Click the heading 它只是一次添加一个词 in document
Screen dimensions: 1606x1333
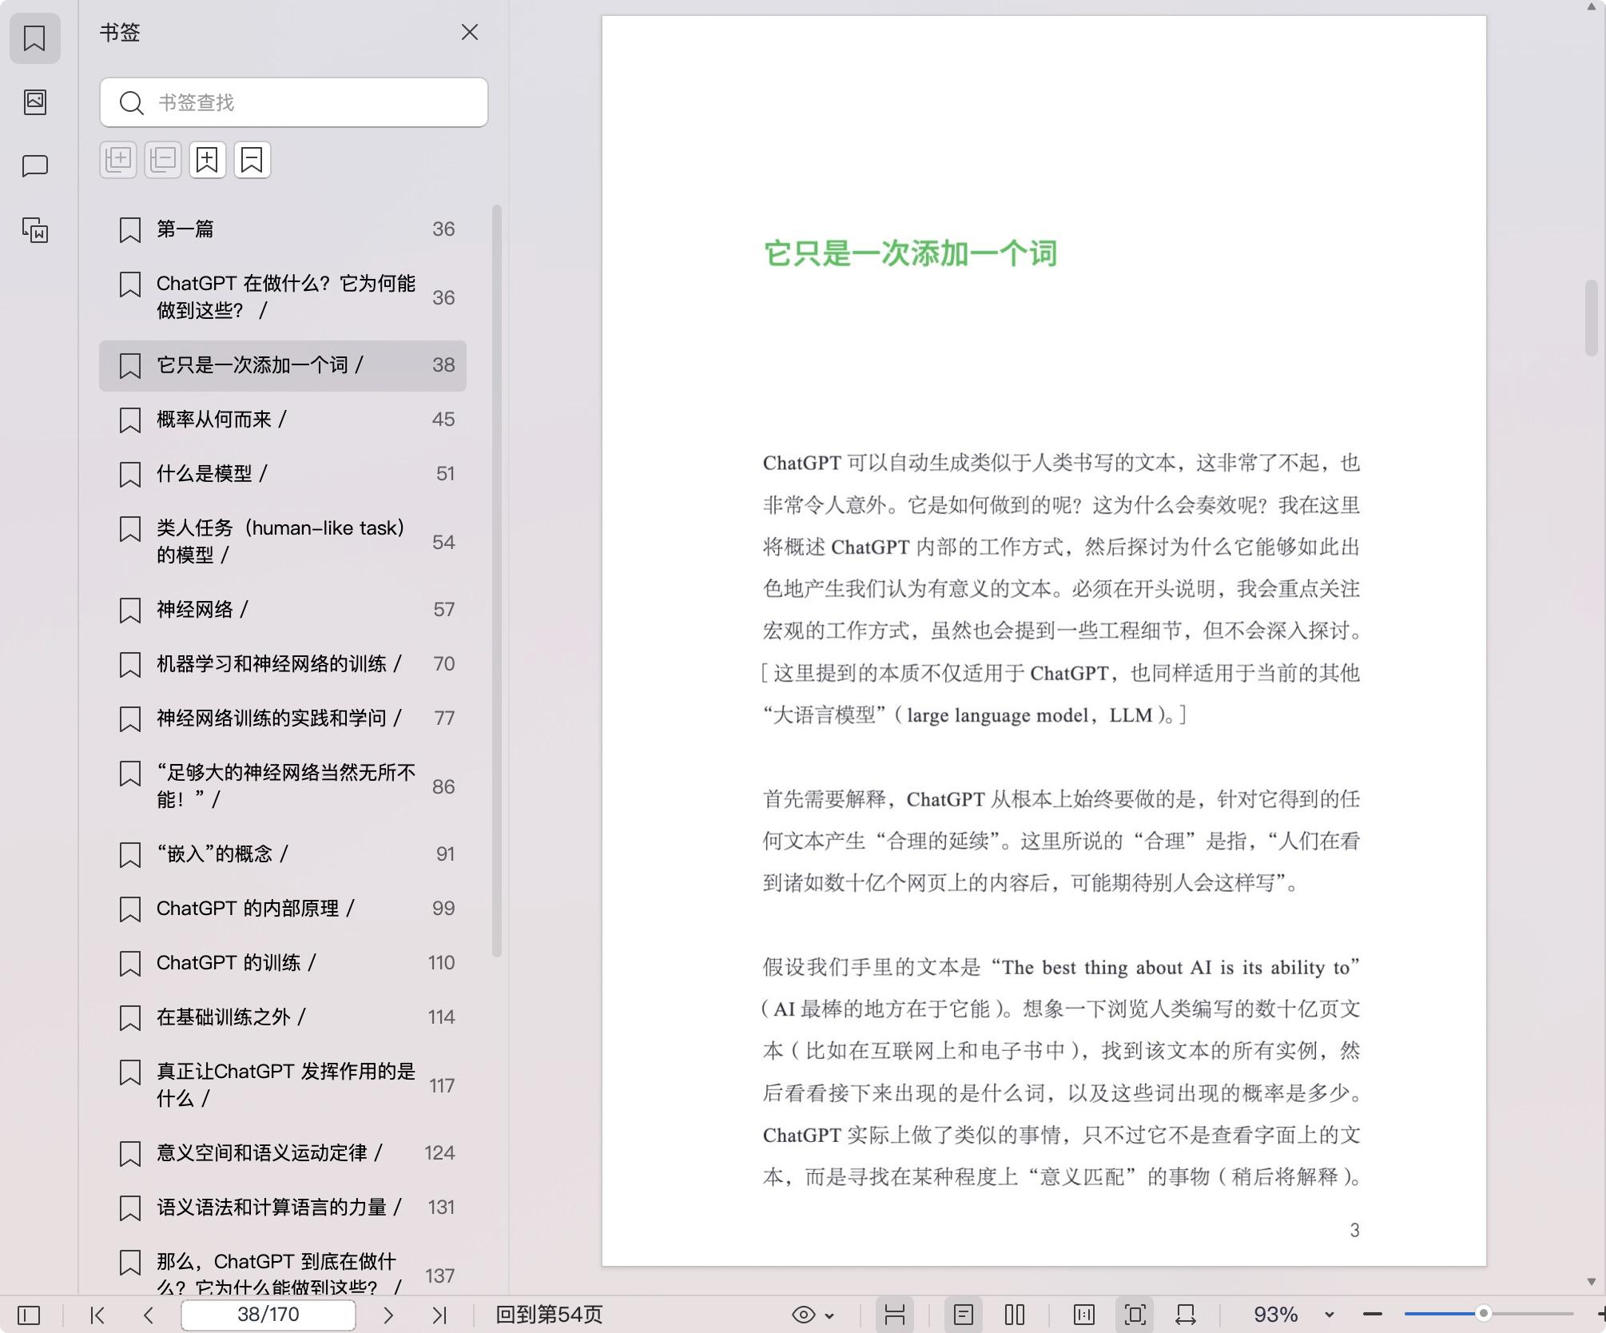(x=910, y=253)
